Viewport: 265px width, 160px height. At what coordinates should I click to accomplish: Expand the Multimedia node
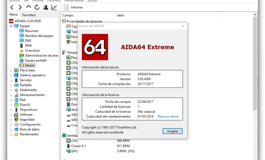pos(11,90)
